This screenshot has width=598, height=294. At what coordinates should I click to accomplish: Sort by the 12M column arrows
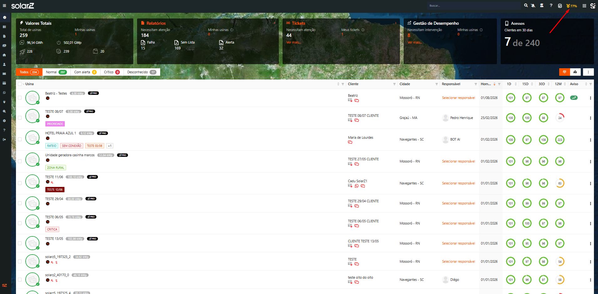point(565,84)
